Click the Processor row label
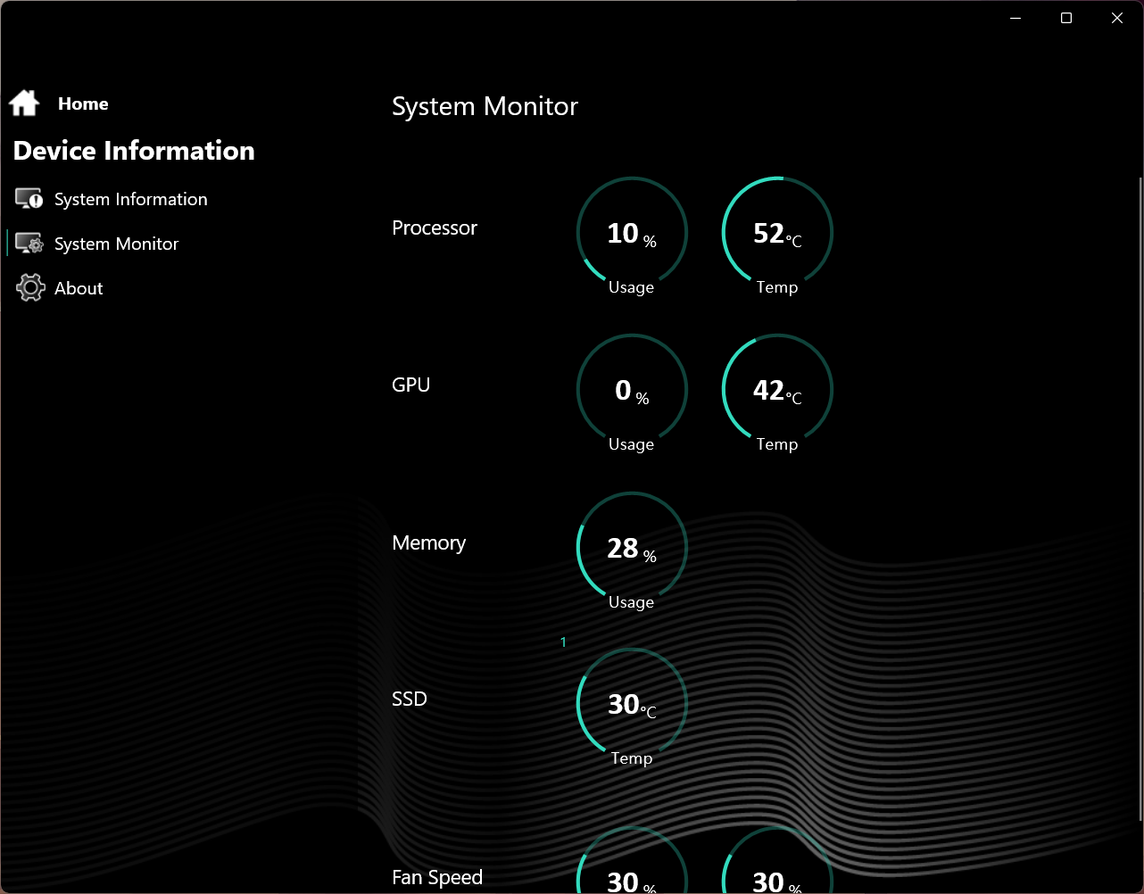Viewport: 1144px width, 894px height. [435, 228]
